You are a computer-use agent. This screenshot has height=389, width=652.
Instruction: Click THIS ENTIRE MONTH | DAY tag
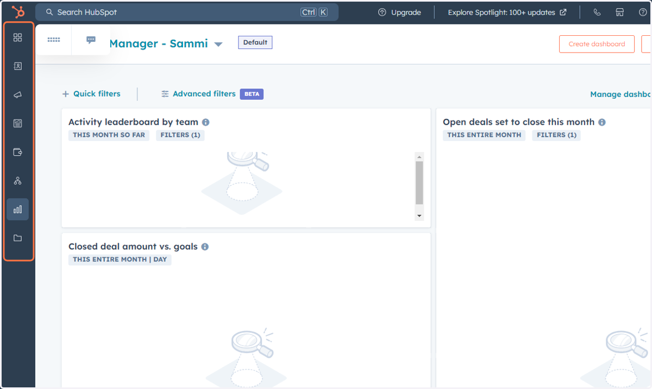tap(120, 259)
